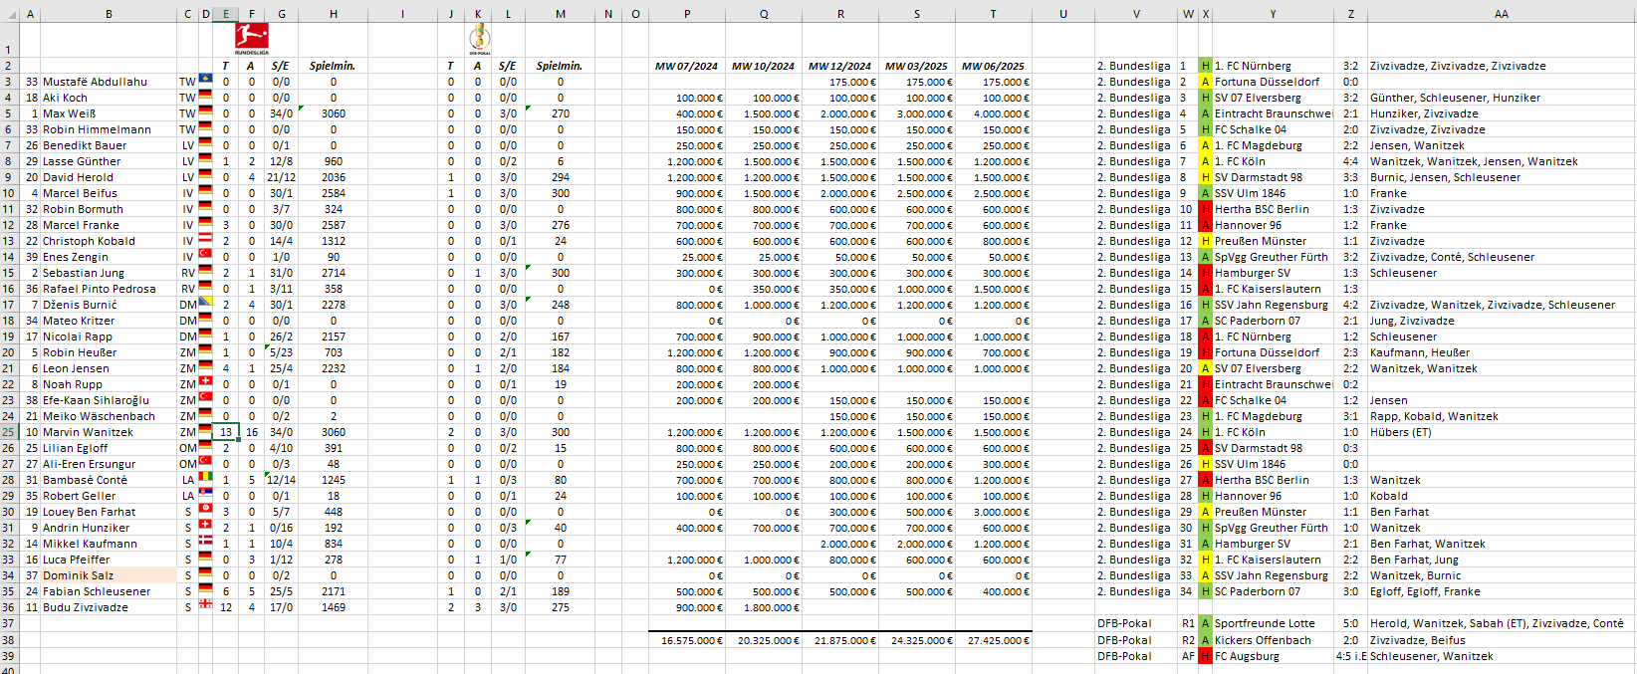Image resolution: width=1637 pixels, height=674 pixels.
Task: Click the Georgian flag next to Budu Zivzivadze
Action: (x=205, y=605)
